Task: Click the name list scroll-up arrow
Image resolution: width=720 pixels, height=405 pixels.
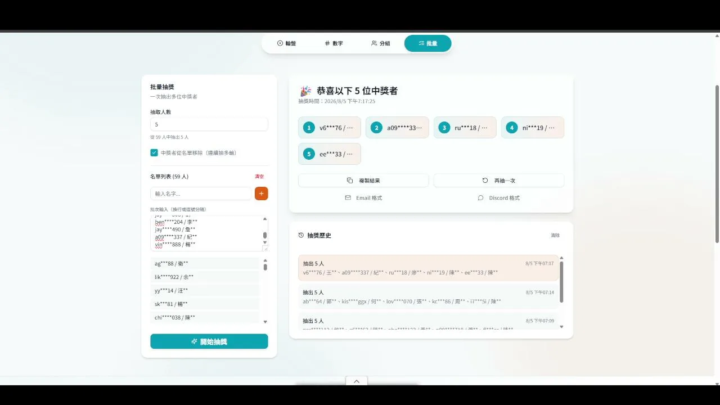Action: click(x=265, y=260)
